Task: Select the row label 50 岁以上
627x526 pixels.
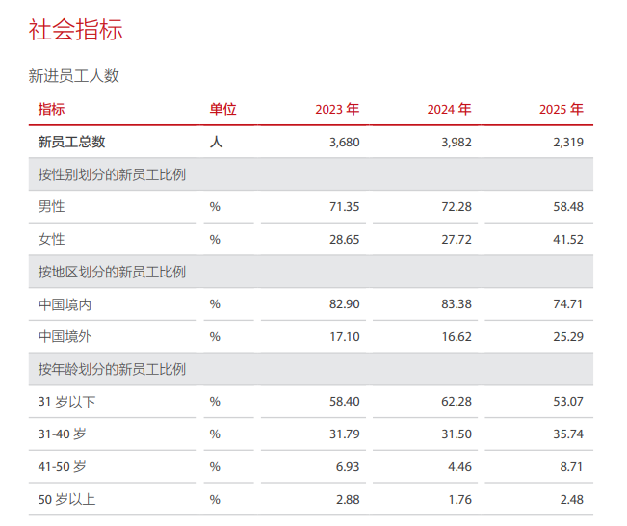Action: pyautogui.click(x=66, y=499)
